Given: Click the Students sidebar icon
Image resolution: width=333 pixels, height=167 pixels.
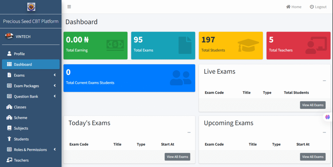Looking at the screenshot, I should click(9, 139).
